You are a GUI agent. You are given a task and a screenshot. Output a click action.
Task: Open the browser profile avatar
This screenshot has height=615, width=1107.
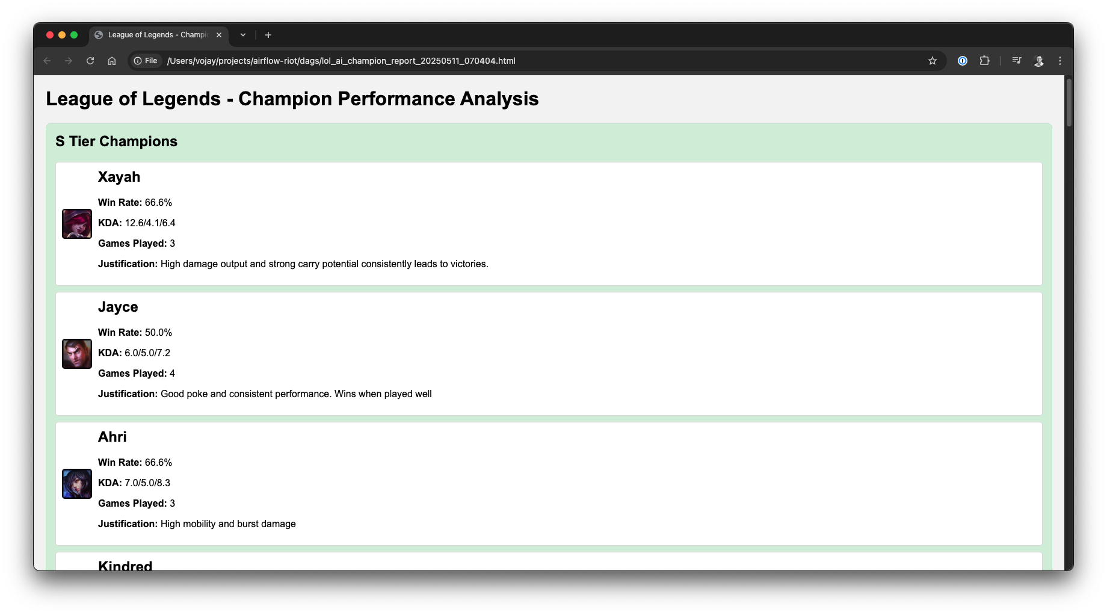tap(1039, 61)
